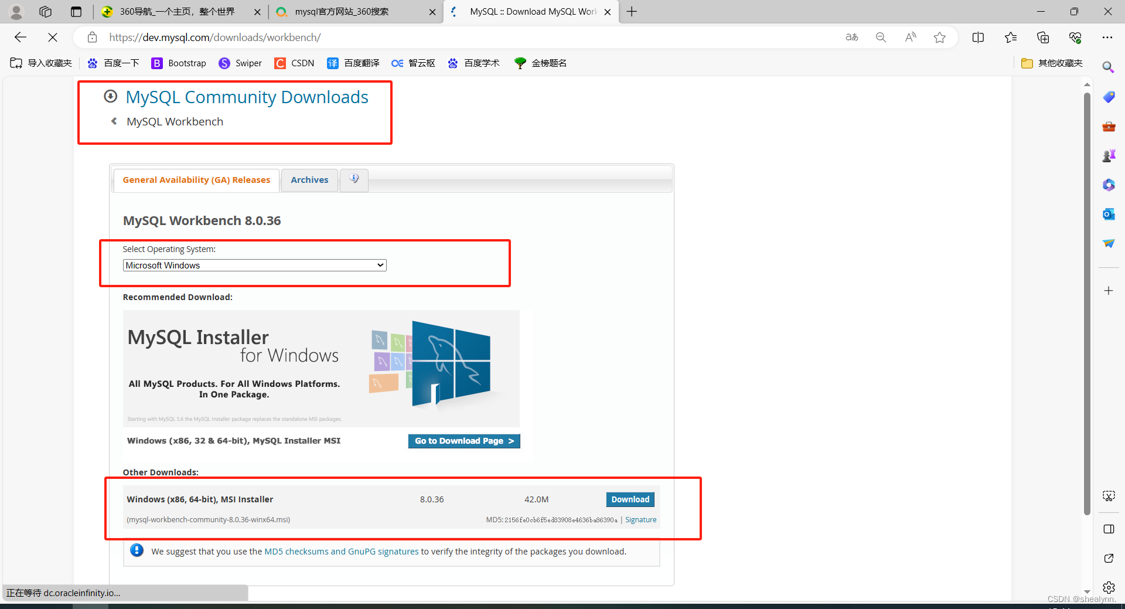Open sidebar Outlook icon

pyautogui.click(x=1109, y=214)
